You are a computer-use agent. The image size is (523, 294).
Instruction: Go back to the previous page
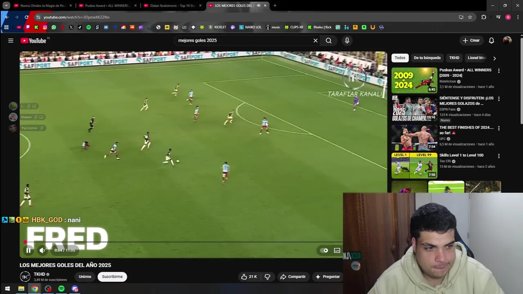7,17
